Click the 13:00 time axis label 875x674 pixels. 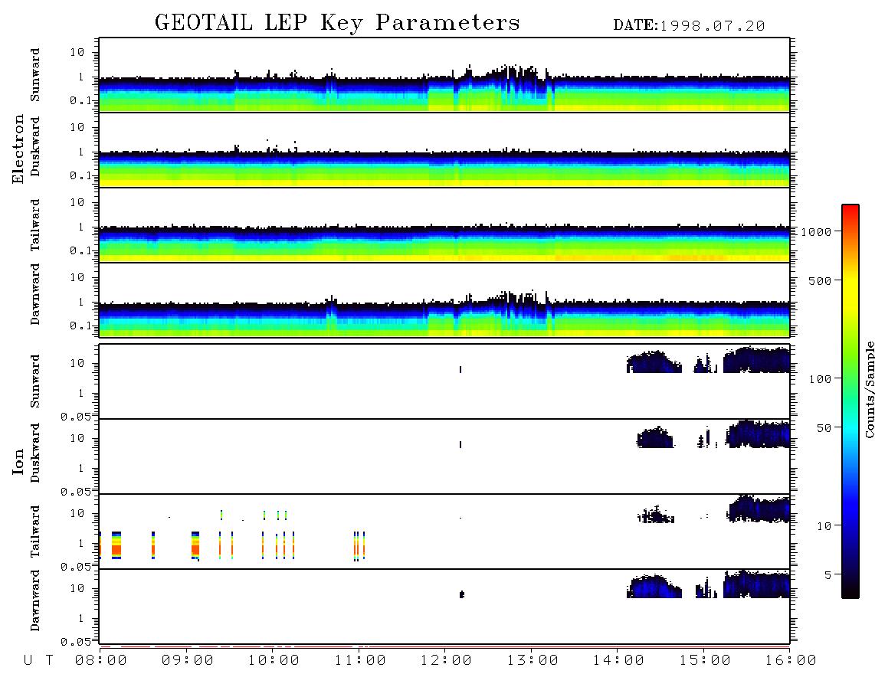pyautogui.click(x=533, y=661)
